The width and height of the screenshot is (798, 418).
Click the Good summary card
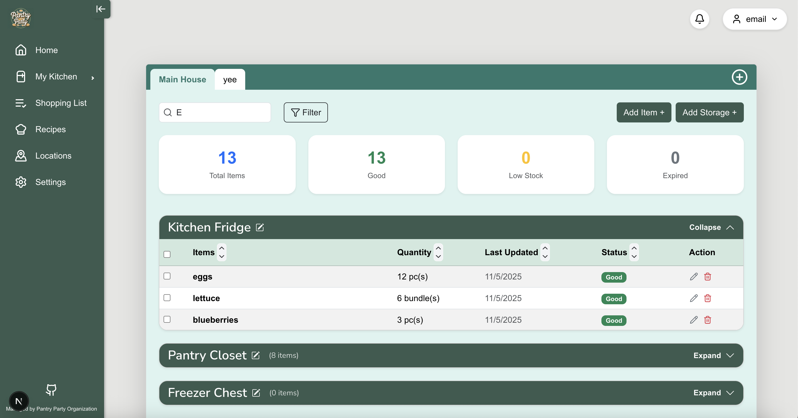(x=376, y=165)
